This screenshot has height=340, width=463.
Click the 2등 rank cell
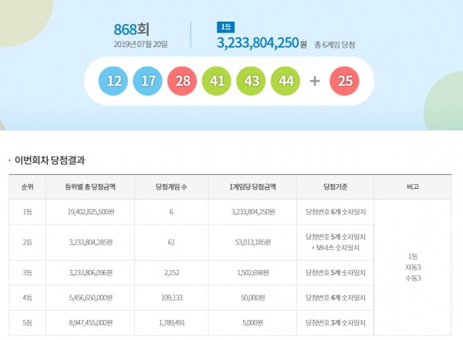28,242
